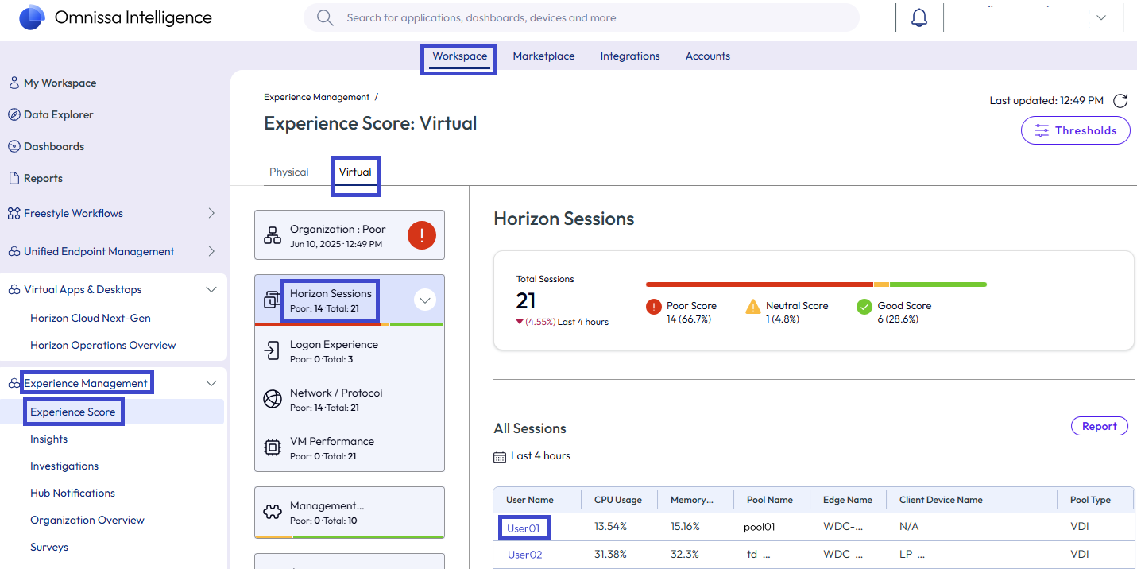
Task: Select the Virtual tab
Action: point(355,172)
